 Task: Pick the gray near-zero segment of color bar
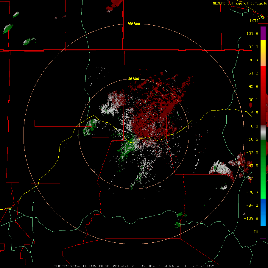(x=263, y=133)
